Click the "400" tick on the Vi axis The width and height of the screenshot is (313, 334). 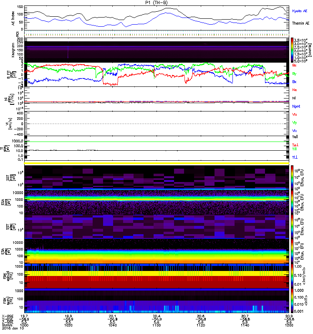click(20, 113)
